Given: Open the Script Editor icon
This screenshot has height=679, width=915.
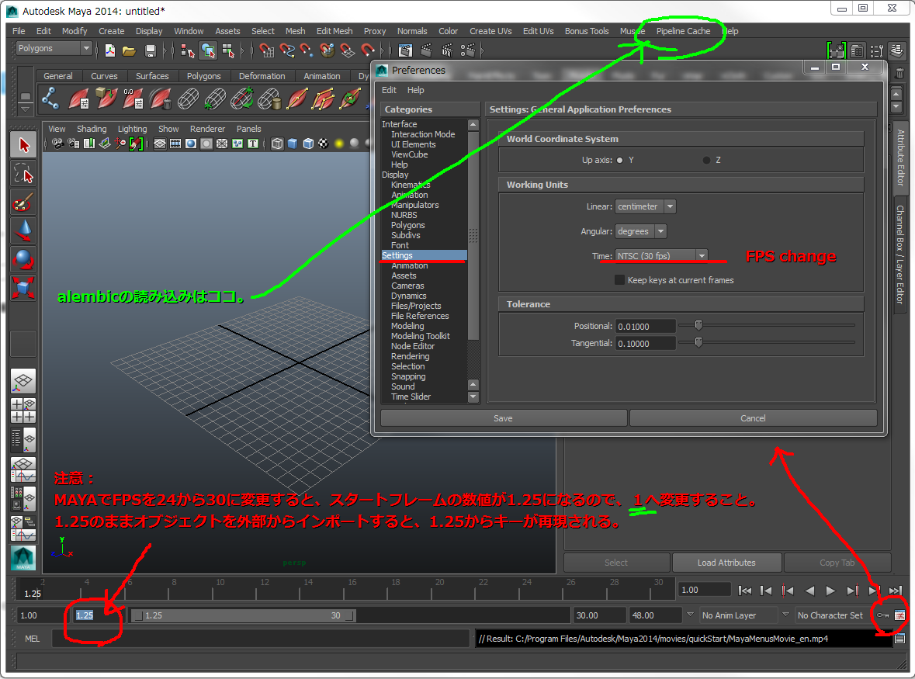Looking at the screenshot, I should coord(899,639).
